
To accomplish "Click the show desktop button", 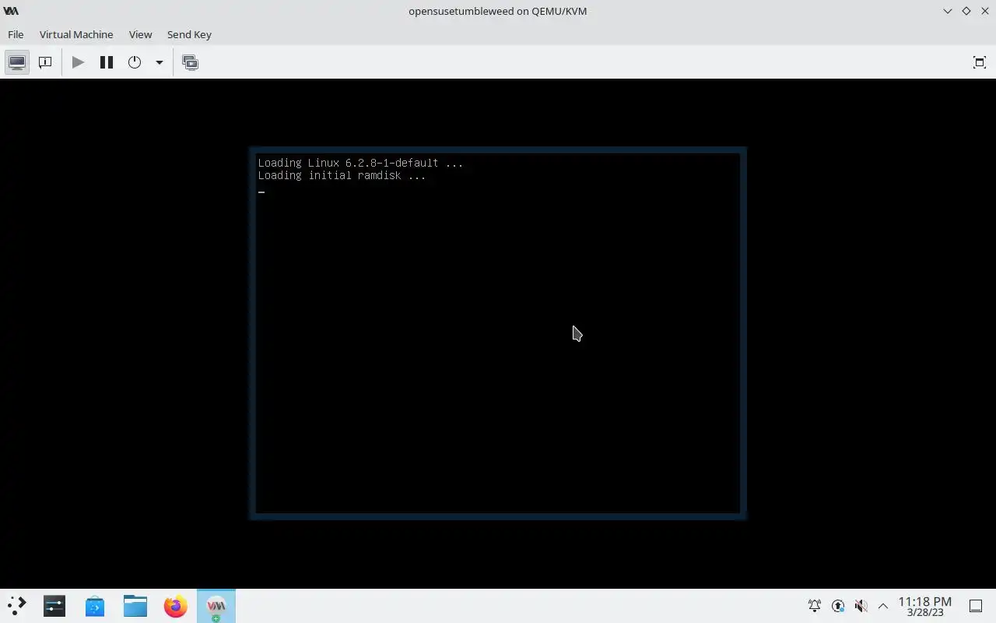I will [x=976, y=606].
